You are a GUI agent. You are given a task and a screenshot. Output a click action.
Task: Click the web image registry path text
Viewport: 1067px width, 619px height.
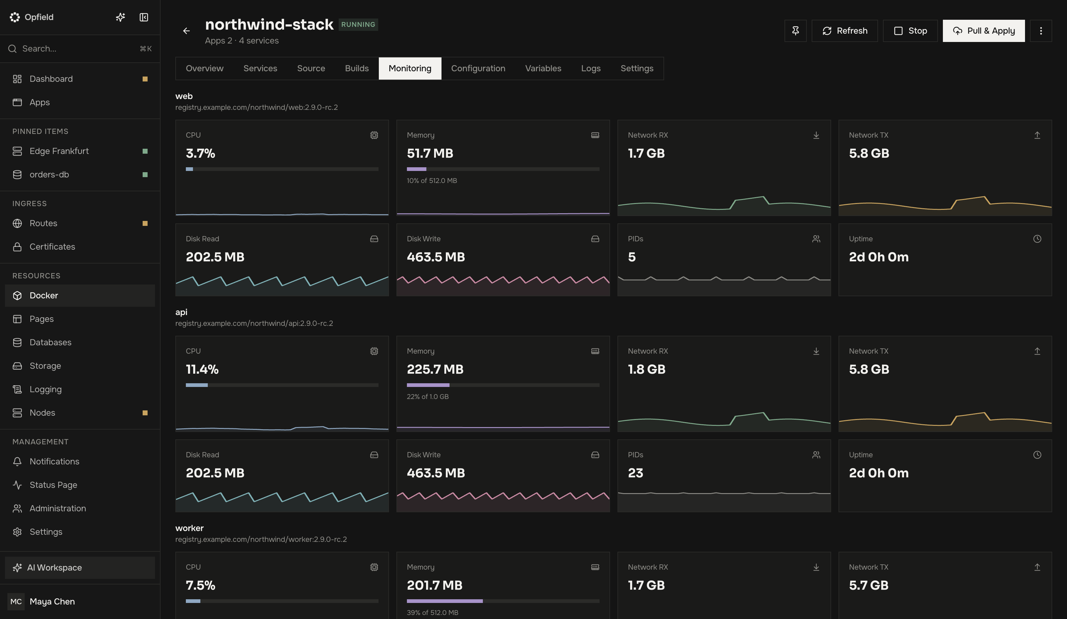pyautogui.click(x=257, y=107)
